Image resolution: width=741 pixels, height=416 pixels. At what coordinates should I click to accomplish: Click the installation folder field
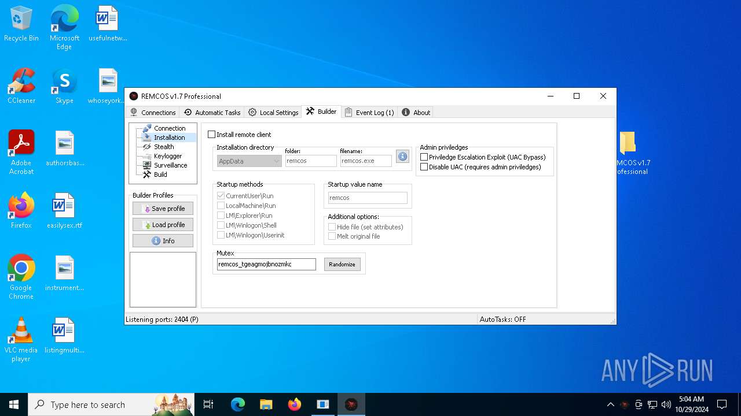click(311, 161)
